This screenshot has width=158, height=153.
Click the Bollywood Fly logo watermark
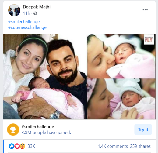point(149,39)
